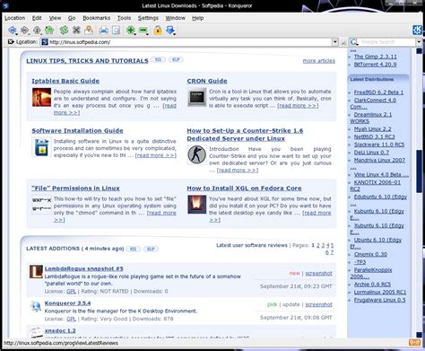425x351 pixels.
Task: Click the blue download arrow toolbar icon
Action: (169, 30)
